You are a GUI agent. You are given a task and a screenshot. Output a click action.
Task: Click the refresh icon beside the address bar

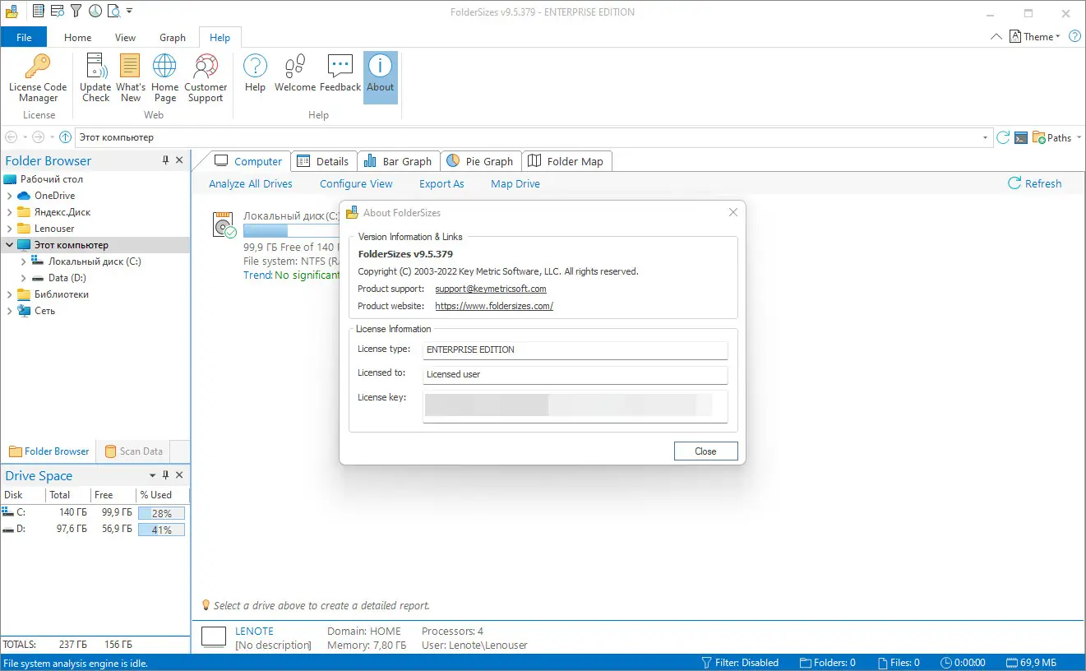1003,137
